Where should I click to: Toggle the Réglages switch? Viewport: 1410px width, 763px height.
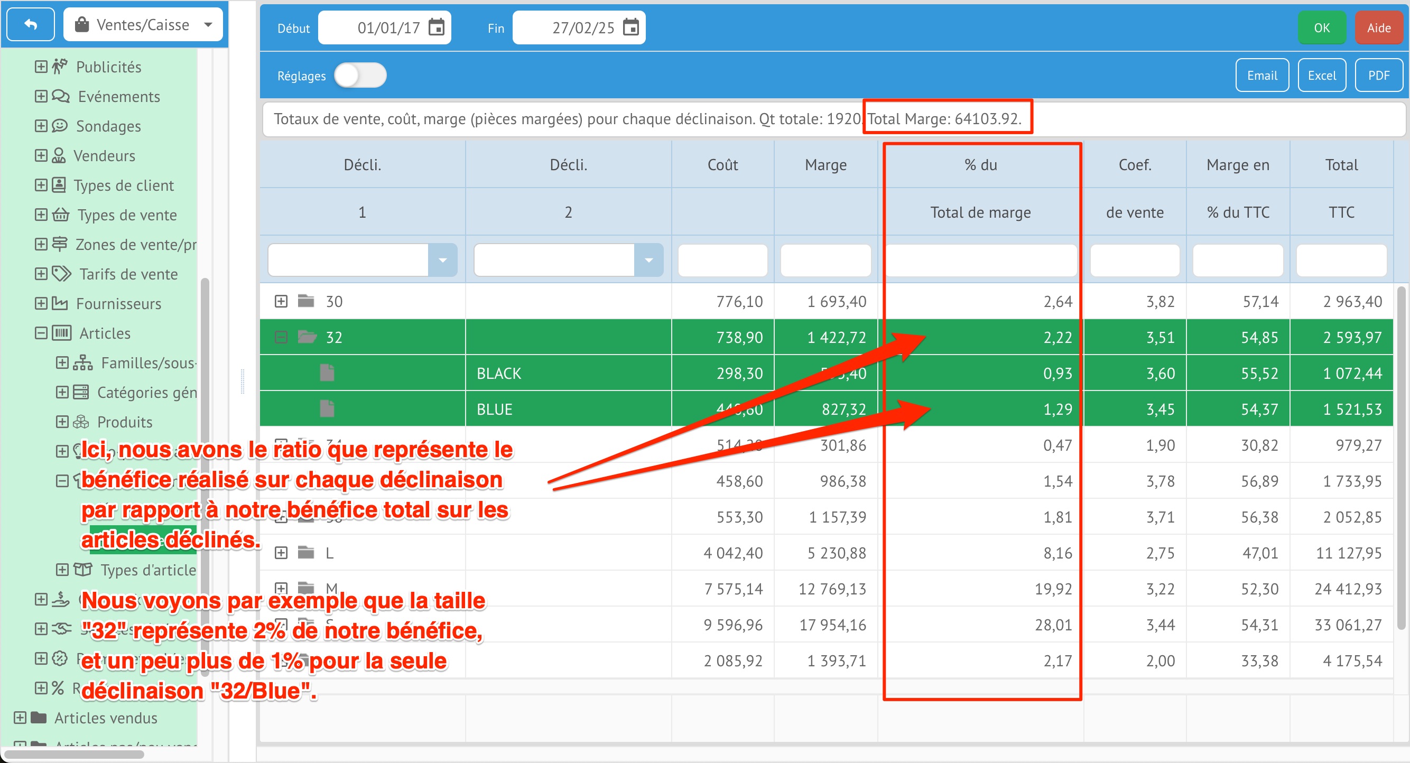tap(360, 76)
